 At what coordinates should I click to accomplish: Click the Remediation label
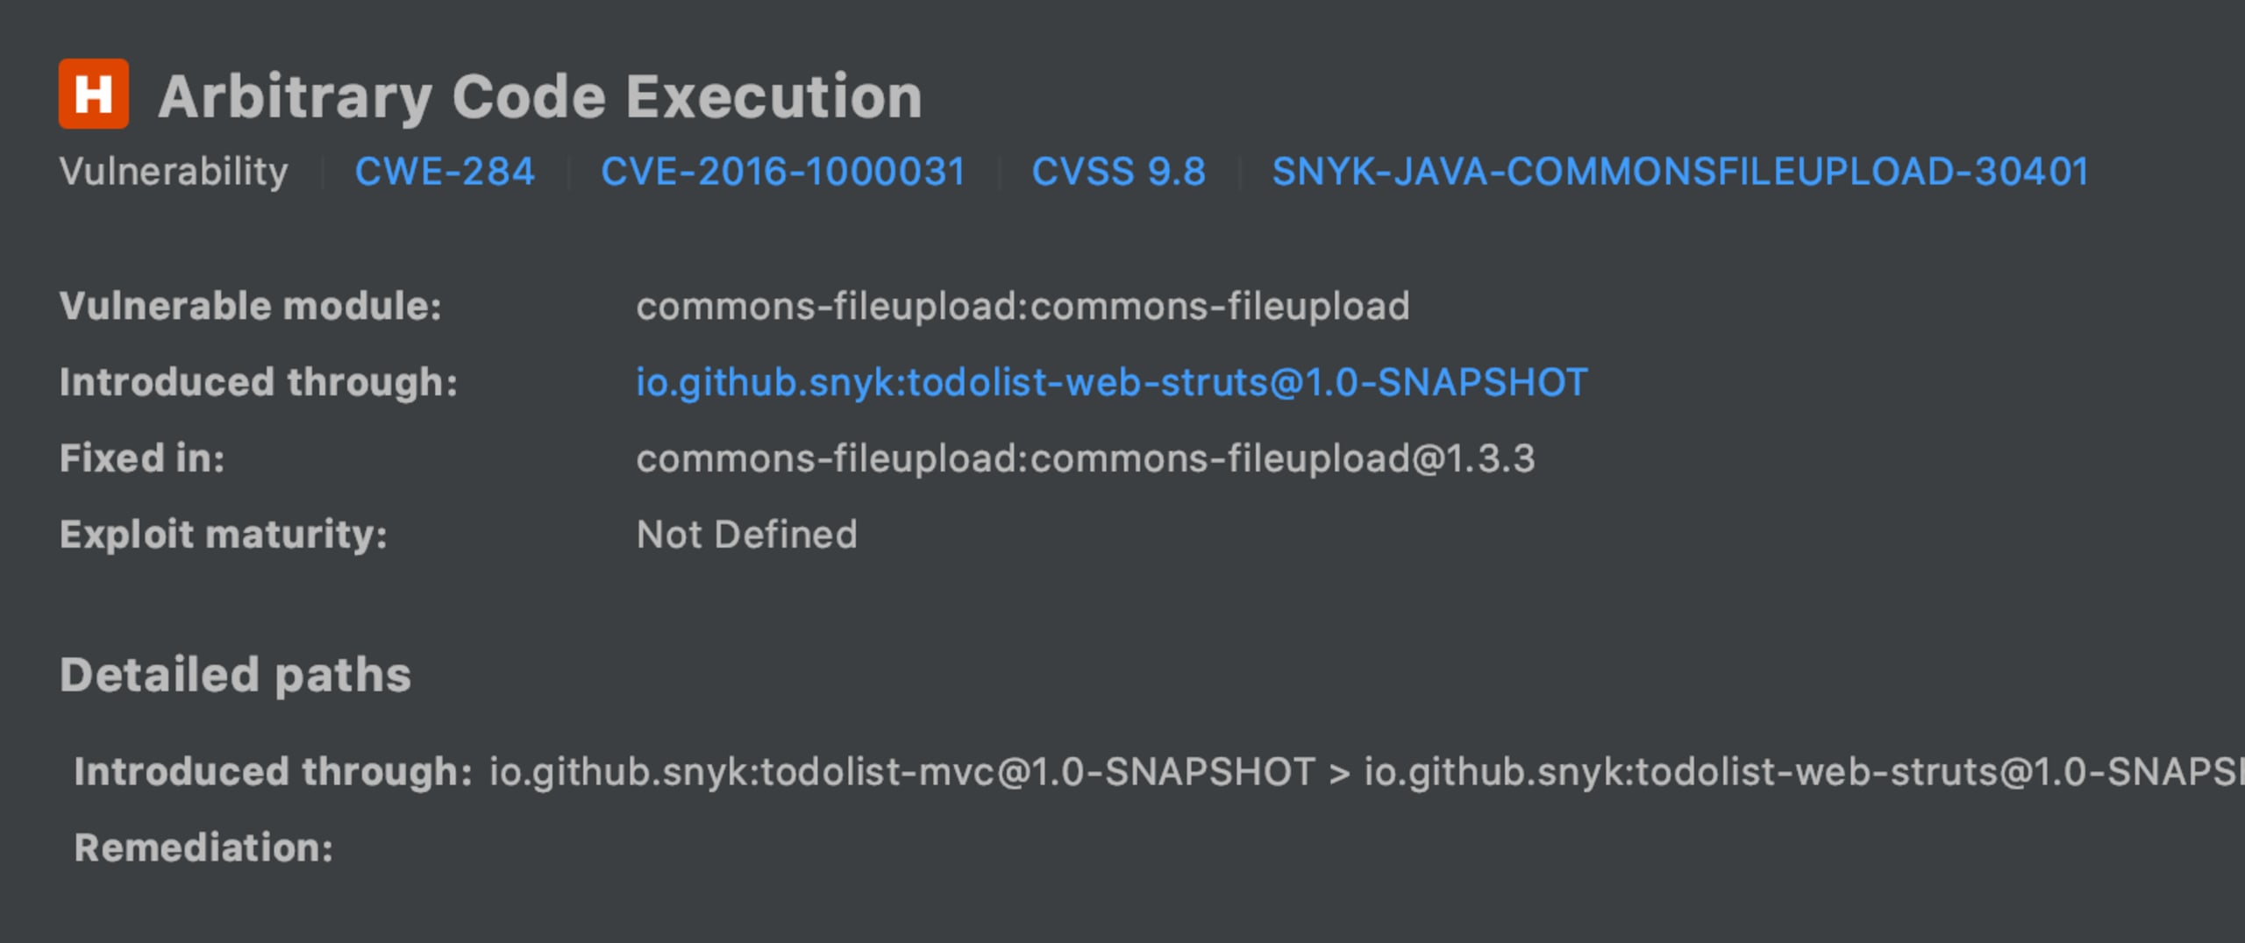(203, 848)
